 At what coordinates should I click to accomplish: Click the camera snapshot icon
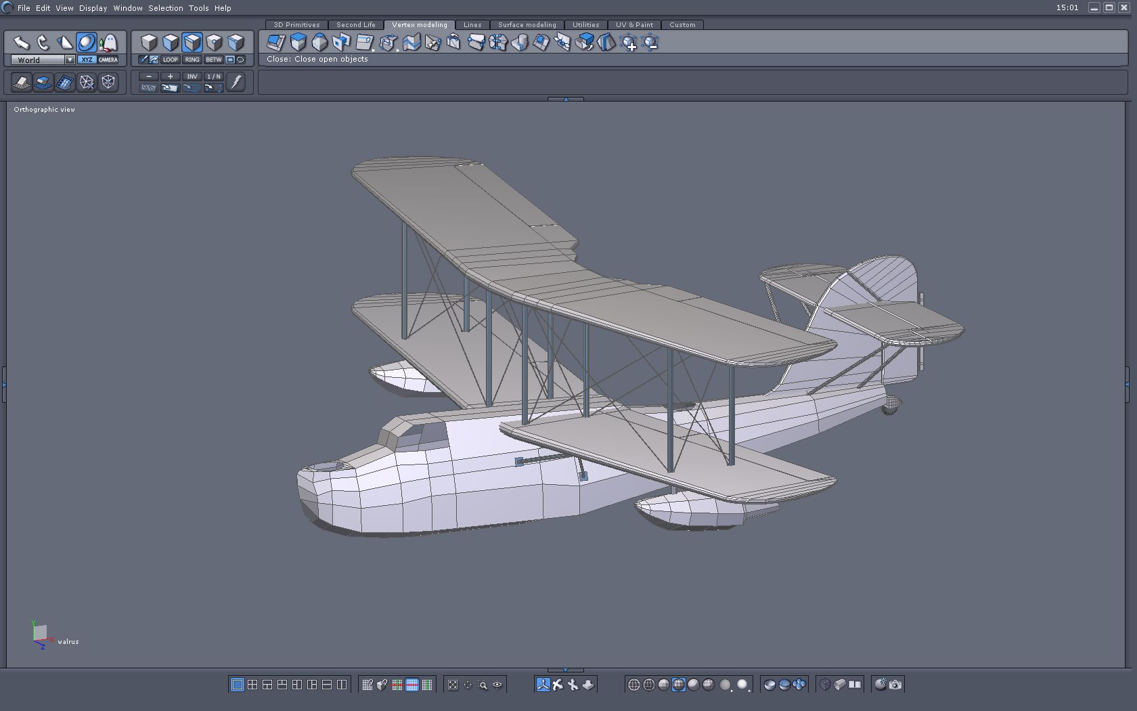pos(895,685)
